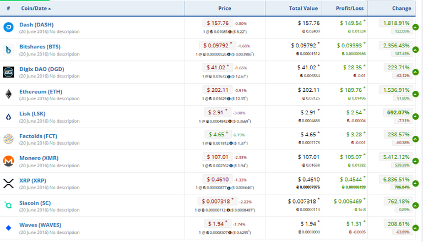Open the Waves (WAVES) coin link
Image resolution: width=423 pixels, height=242 pixels.
pos(40,225)
